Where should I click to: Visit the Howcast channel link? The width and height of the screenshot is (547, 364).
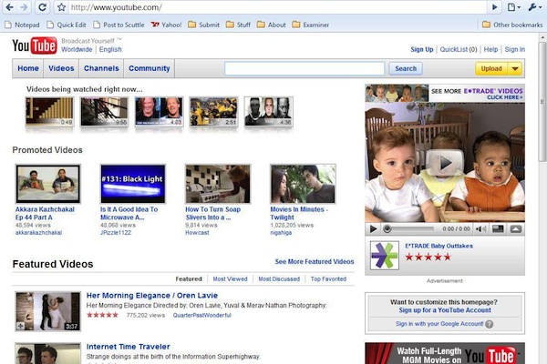[x=197, y=233]
